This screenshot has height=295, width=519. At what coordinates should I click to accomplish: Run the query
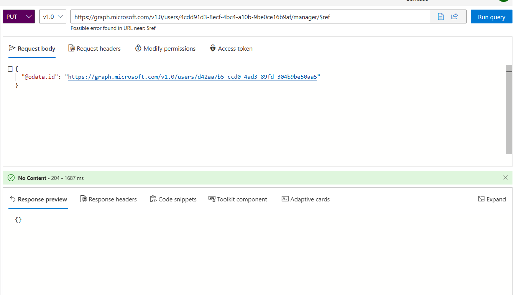pyautogui.click(x=491, y=17)
